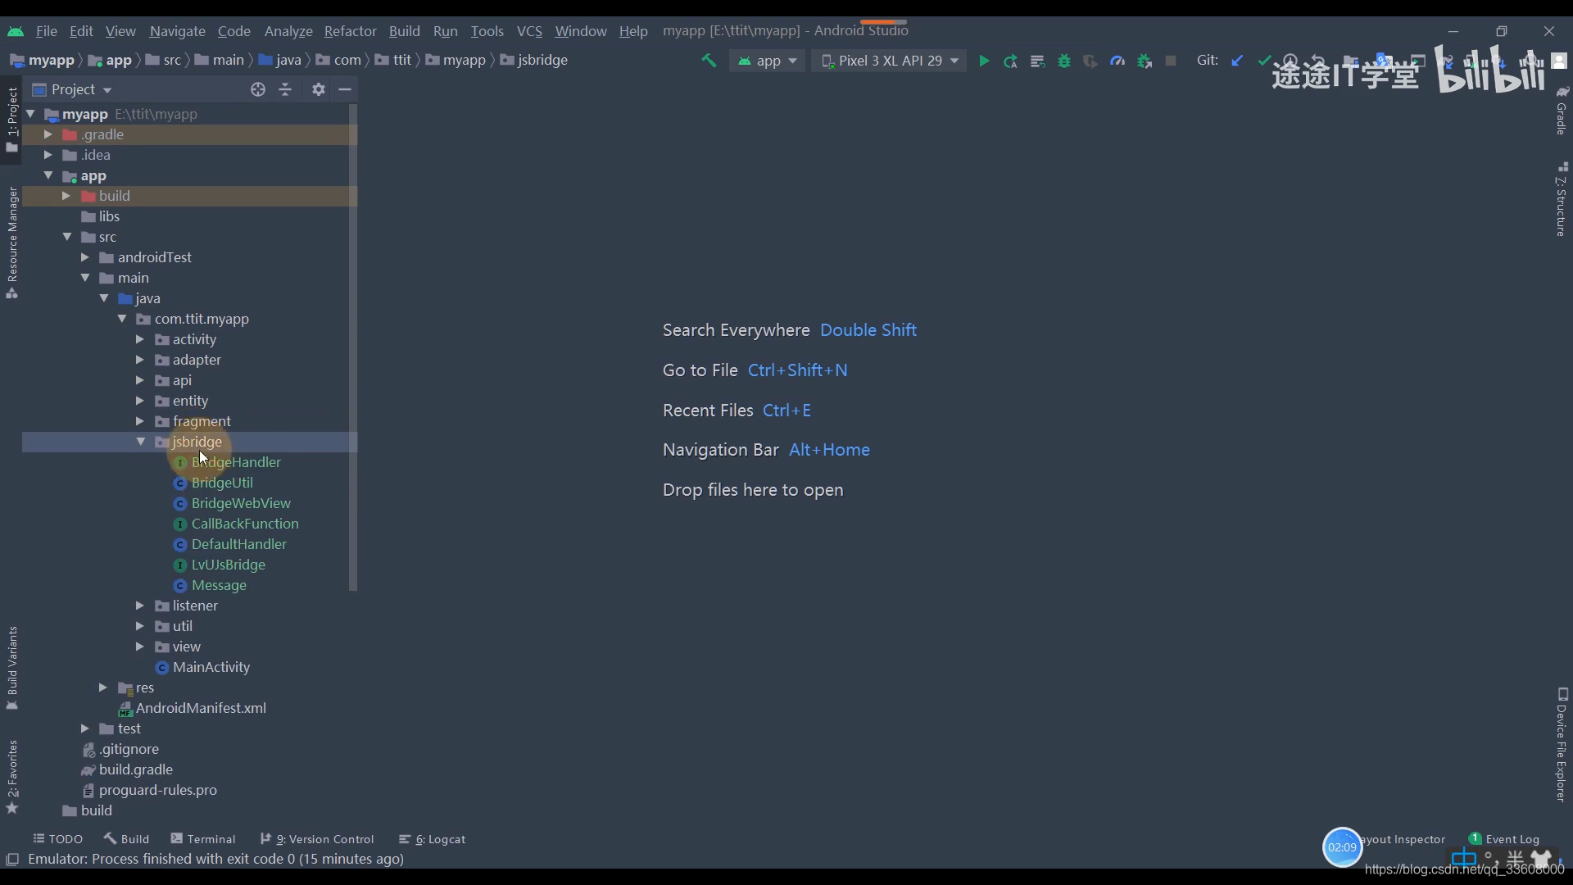Click the Debug app icon
1573x885 pixels.
point(1063,61)
